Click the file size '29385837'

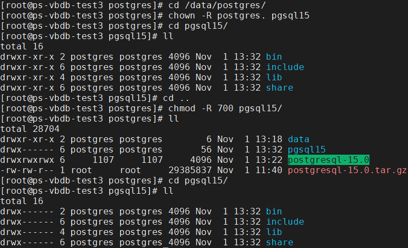click(x=190, y=170)
